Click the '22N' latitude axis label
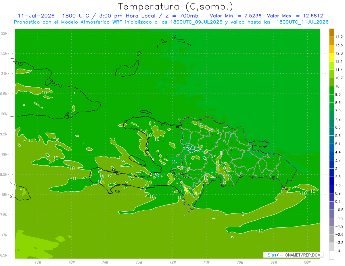This screenshot has width=345, height=266. coord(4,33)
